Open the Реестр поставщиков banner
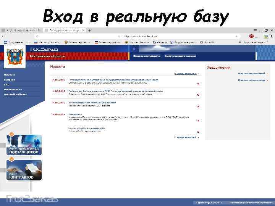275x206 pixels. [24, 145]
